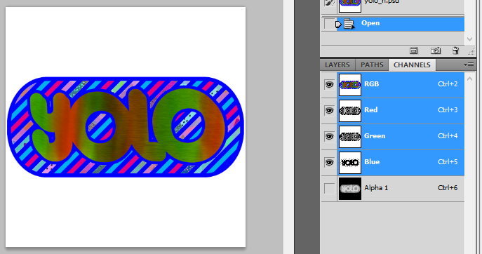Switch to the Layers tab

[337, 65]
